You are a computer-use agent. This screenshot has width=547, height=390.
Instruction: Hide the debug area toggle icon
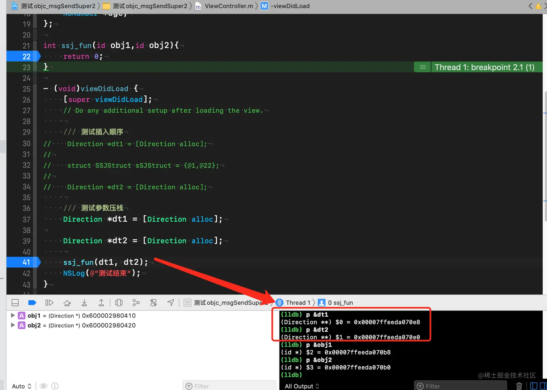(x=15, y=303)
